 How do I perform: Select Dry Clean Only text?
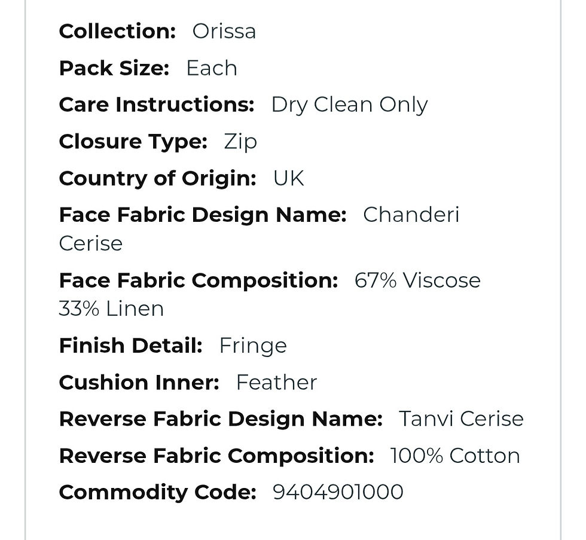(x=349, y=105)
